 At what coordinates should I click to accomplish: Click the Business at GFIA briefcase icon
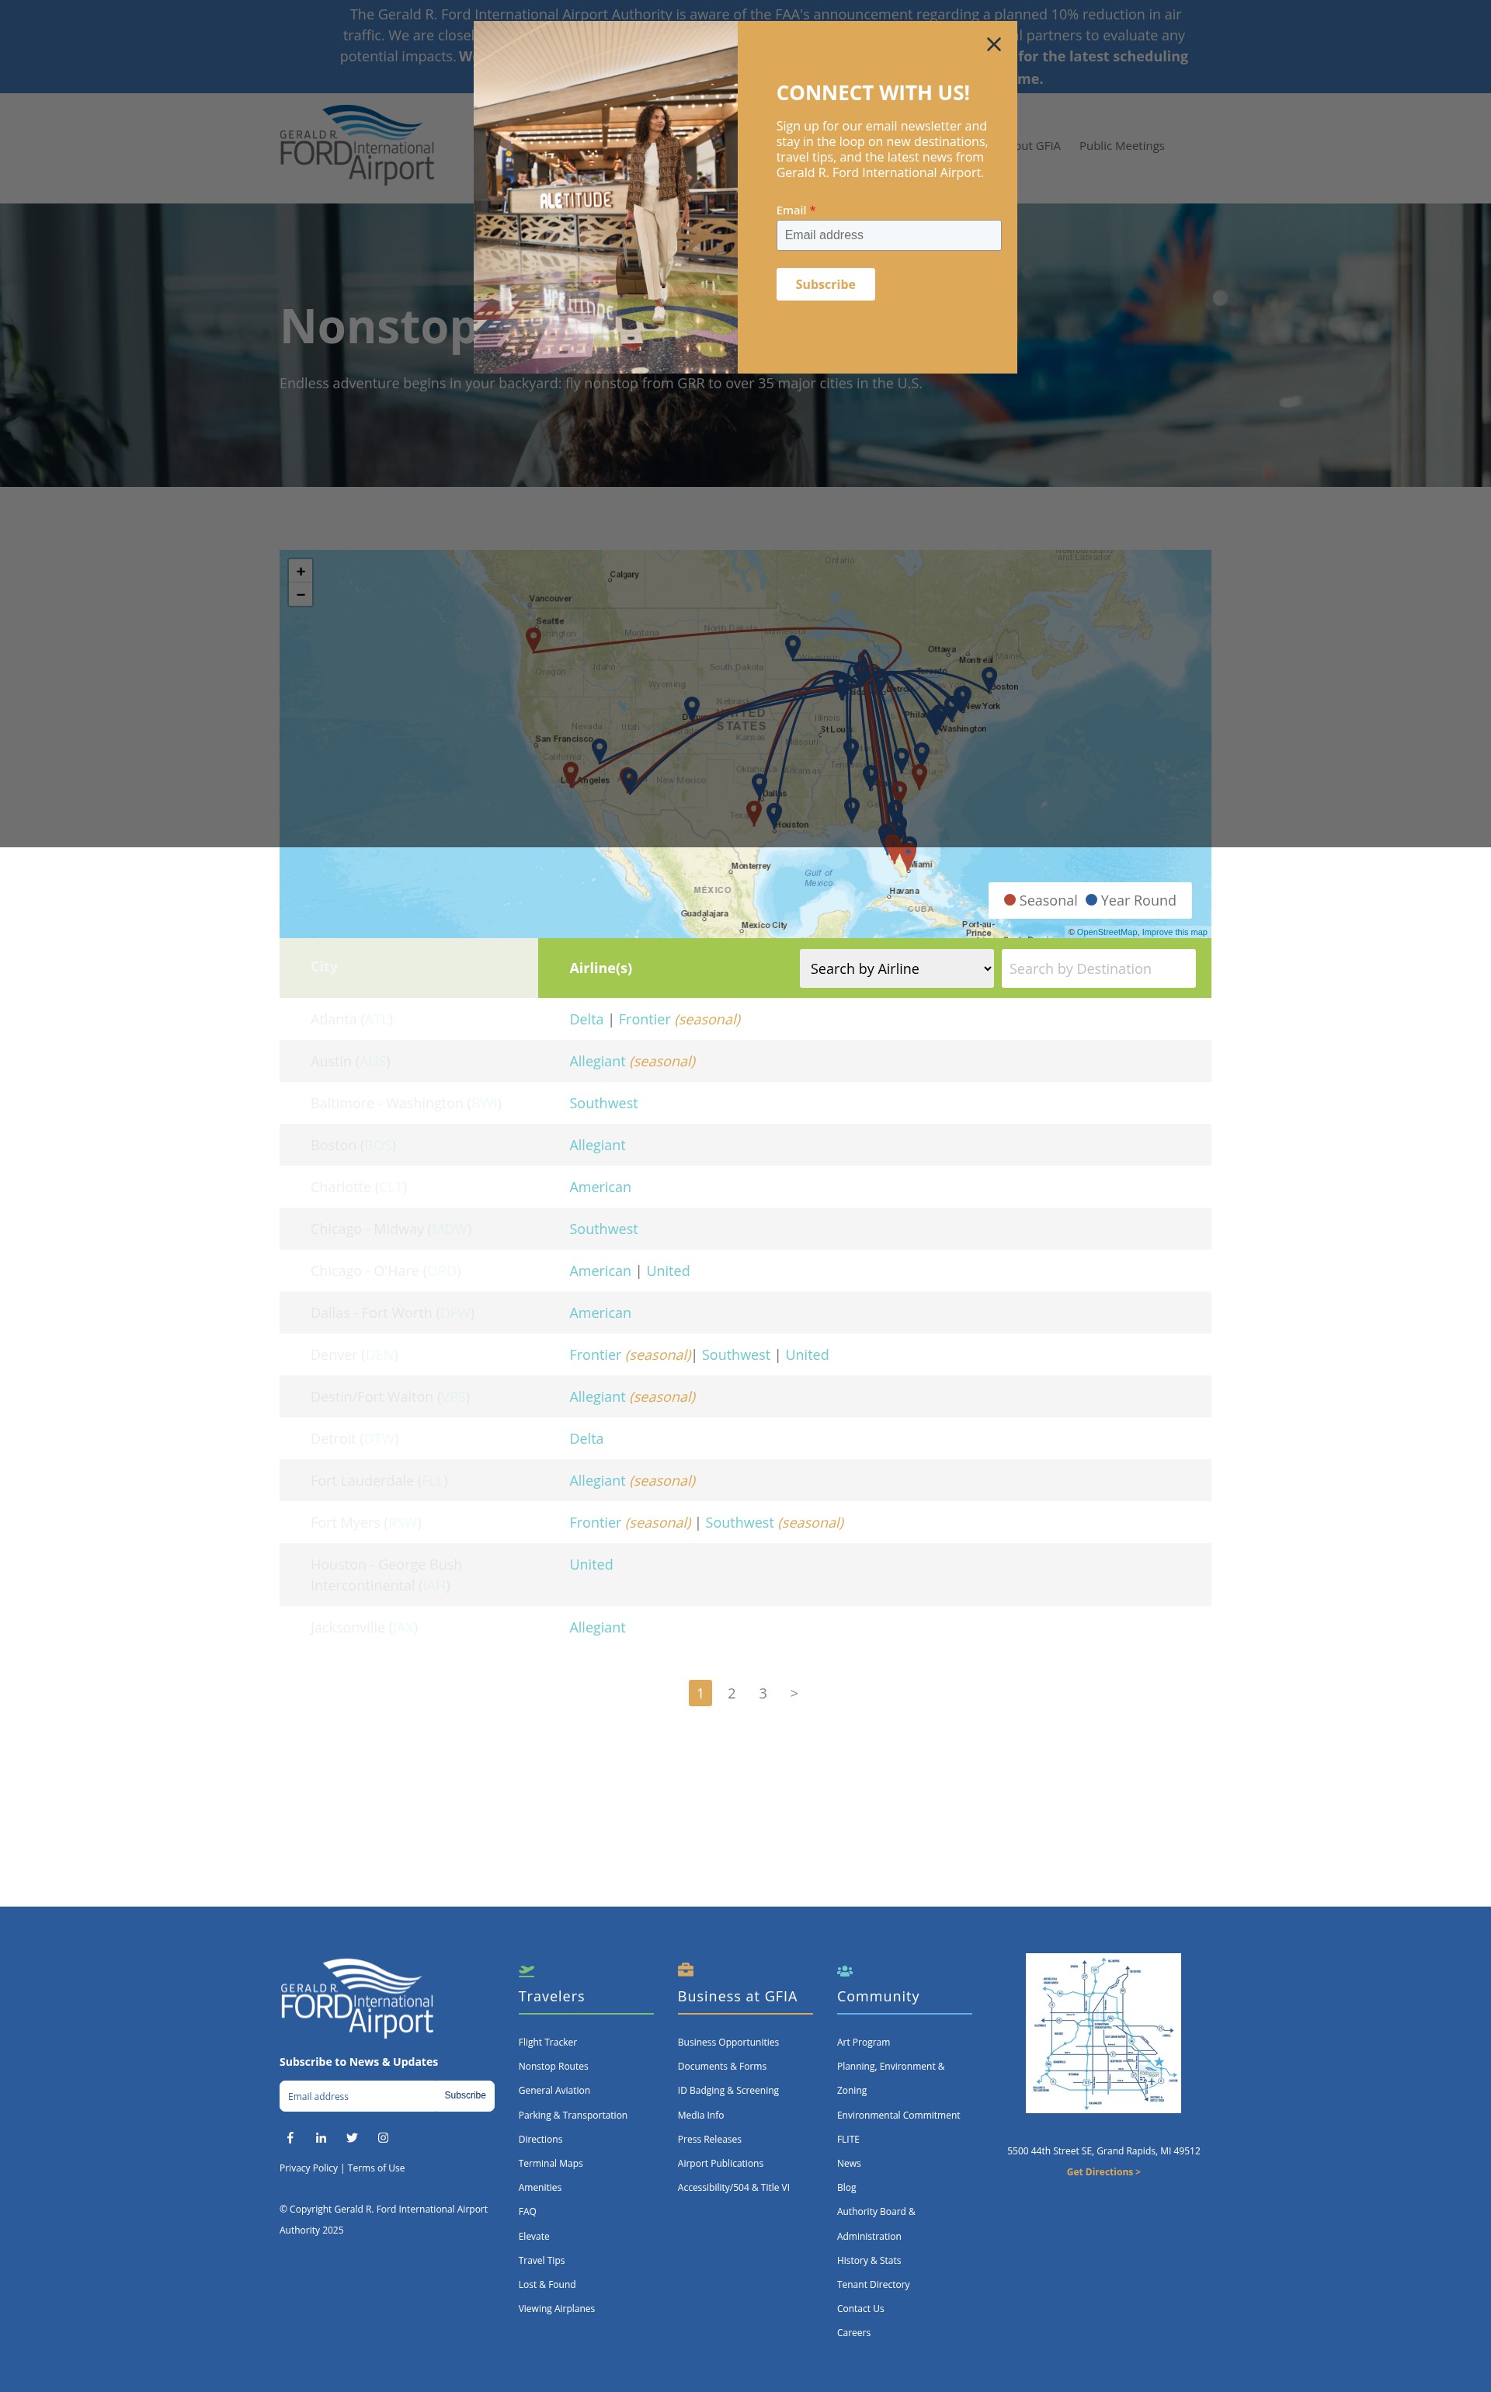pos(686,1970)
